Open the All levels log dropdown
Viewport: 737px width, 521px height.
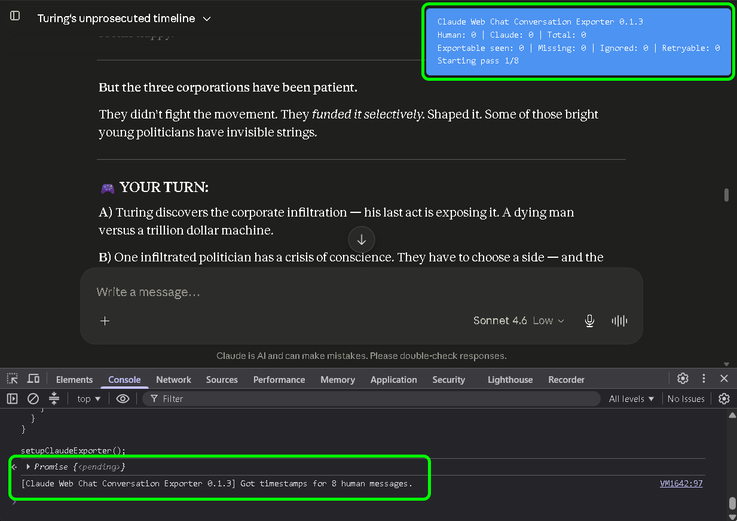point(631,398)
